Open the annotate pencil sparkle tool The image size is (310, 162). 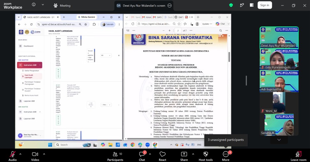pos(242,5)
